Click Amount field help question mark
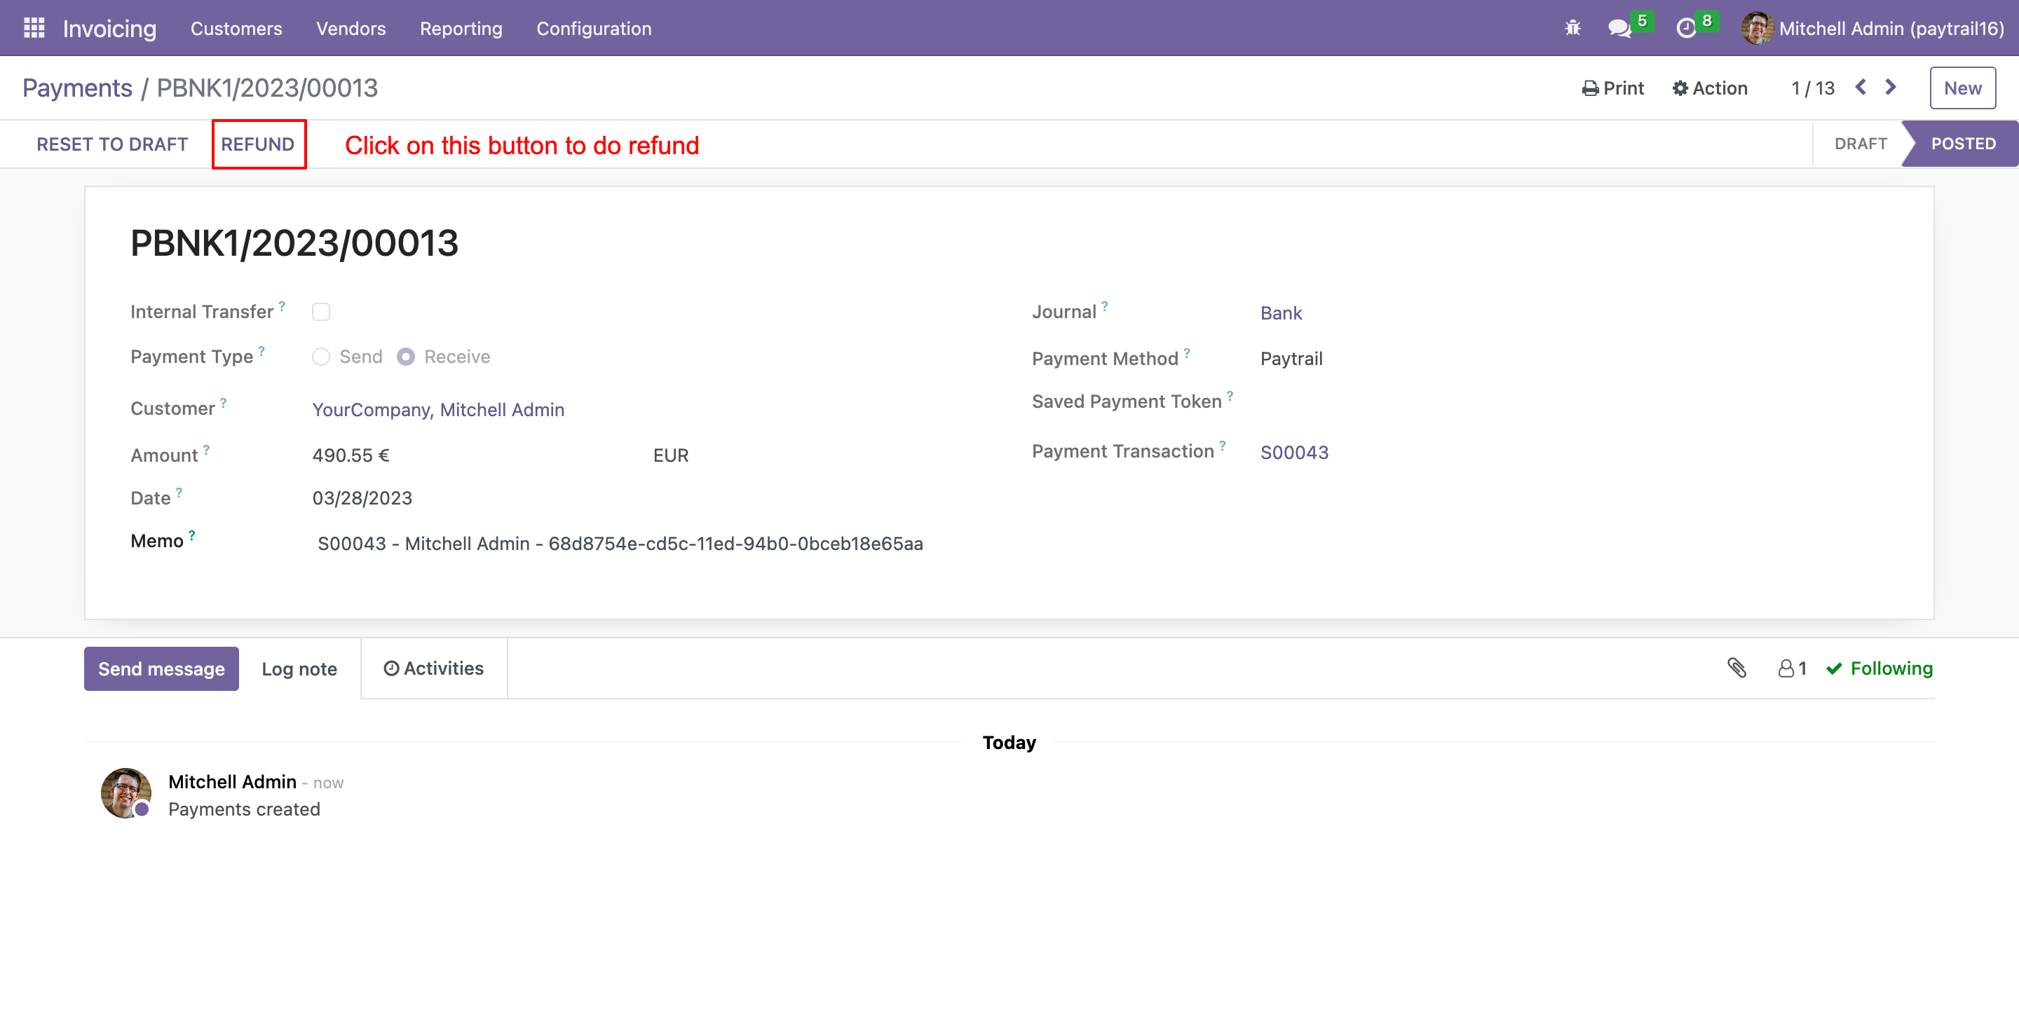Viewport: 2019px width, 1009px height. pyautogui.click(x=206, y=449)
